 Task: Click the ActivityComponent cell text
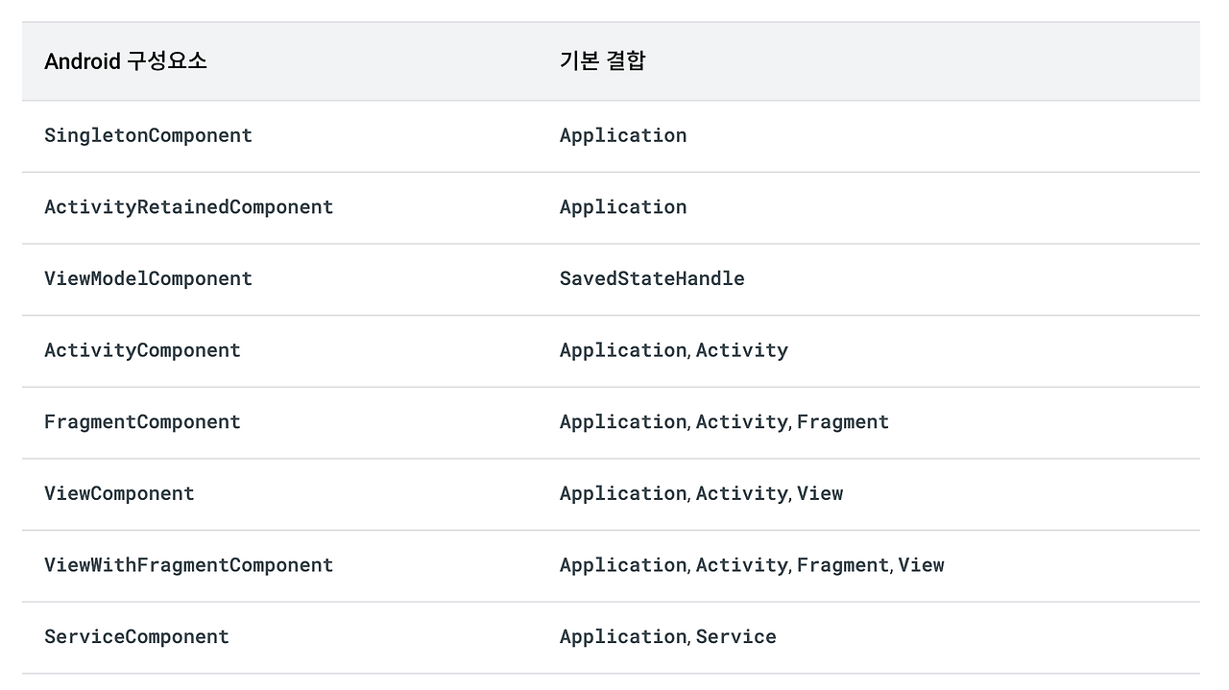click(143, 350)
